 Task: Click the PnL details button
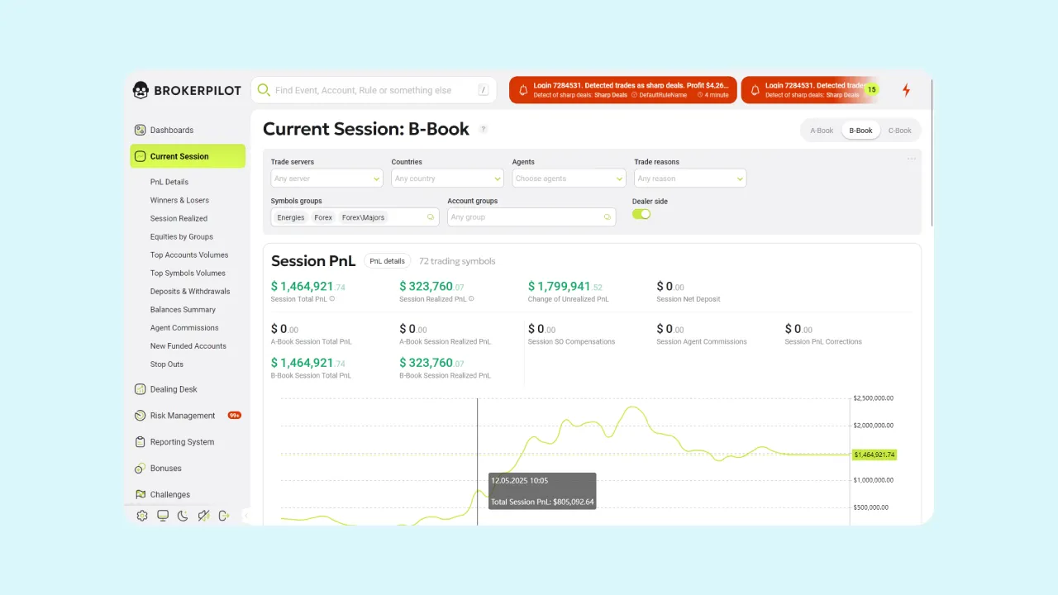387,261
